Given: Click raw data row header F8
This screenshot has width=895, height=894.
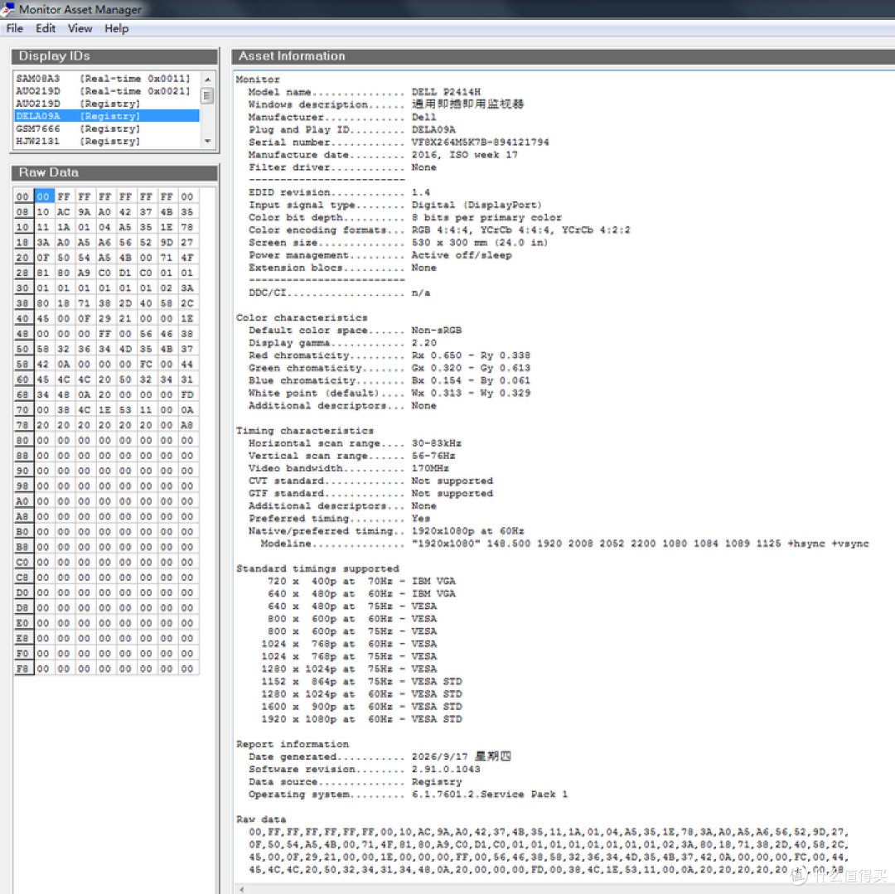Looking at the screenshot, I should tap(23, 669).
